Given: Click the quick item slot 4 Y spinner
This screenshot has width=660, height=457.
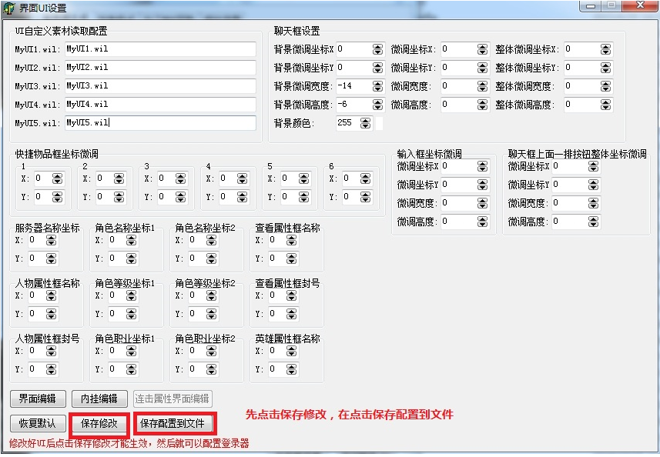Looking at the screenshot, I should tap(242, 197).
